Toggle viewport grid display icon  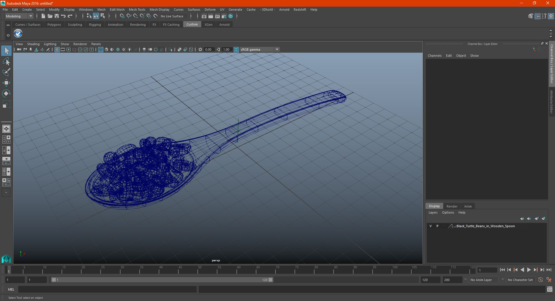tap(57, 49)
